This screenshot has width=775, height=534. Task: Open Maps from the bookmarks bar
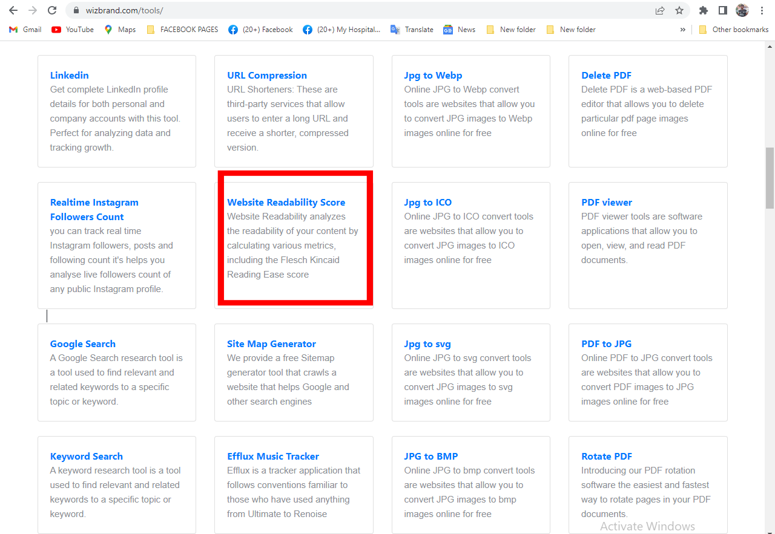119,29
